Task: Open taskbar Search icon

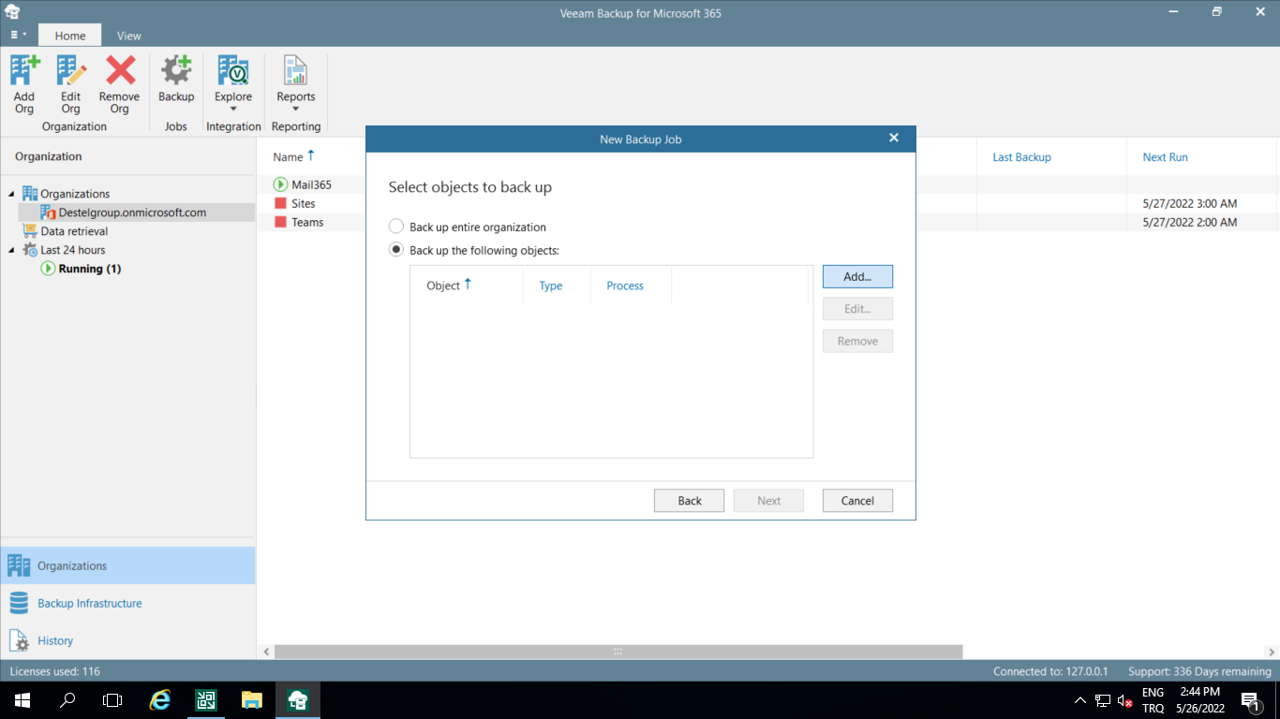Action: (67, 700)
